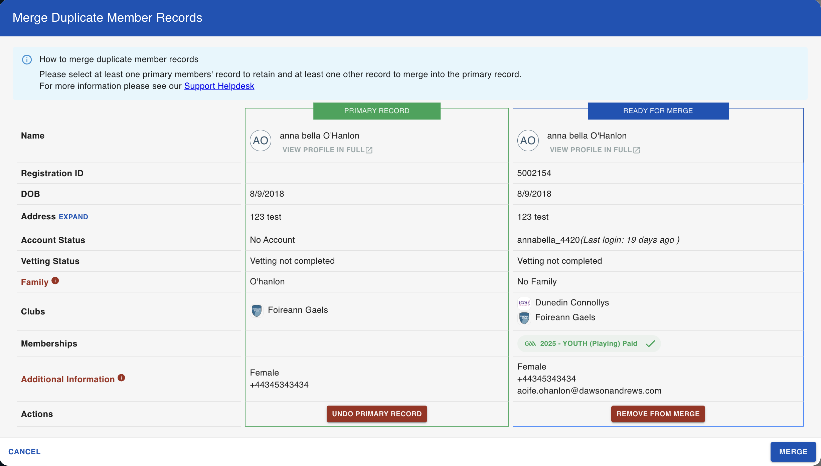Click Female in the merge record
This screenshot has height=466, width=821.
click(532, 367)
